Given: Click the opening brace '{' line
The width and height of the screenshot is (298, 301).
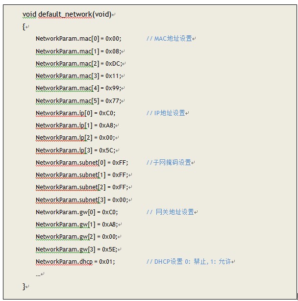Looking at the screenshot, I should [x=24, y=26].
